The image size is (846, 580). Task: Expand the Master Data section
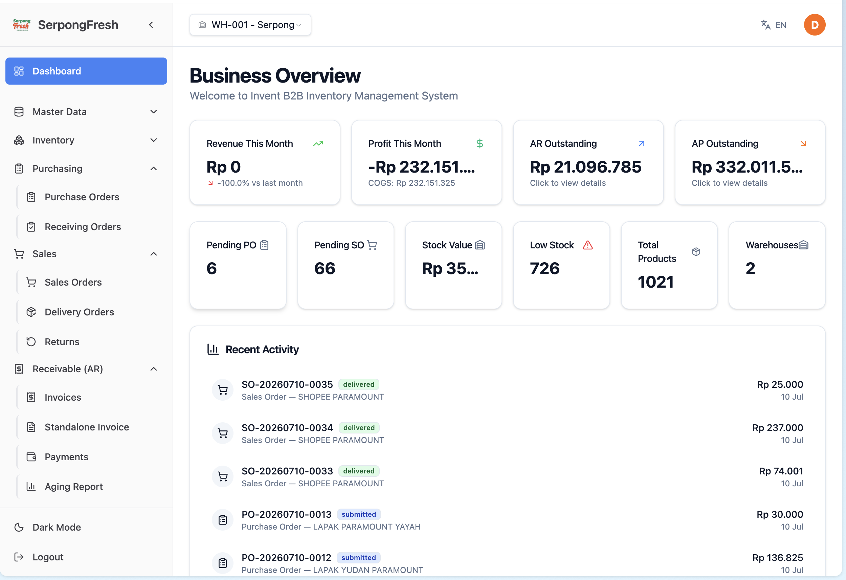86,112
